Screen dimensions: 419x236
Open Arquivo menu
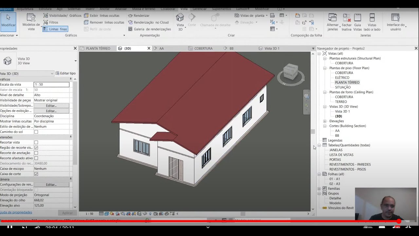click(x=6, y=9)
